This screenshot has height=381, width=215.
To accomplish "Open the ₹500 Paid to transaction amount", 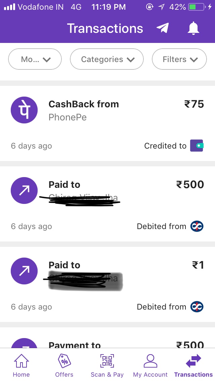I will pyautogui.click(x=190, y=184).
